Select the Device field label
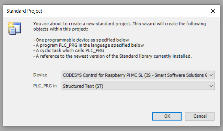The width and height of the screenshot is (223, 131). pyautogui.click(x=40, y=75)
